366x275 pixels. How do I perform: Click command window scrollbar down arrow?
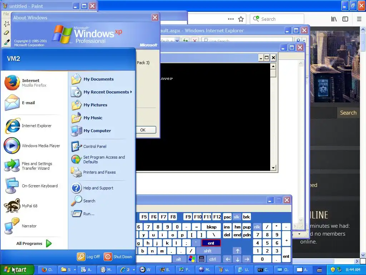coord(273,168)
